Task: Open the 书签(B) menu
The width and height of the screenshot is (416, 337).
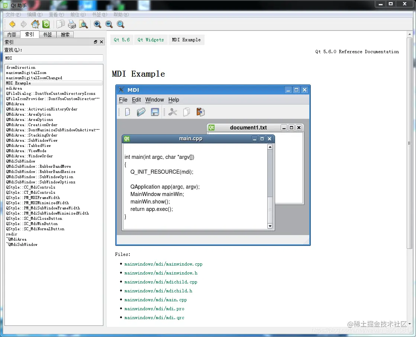Action: click(x=100, y=15)
